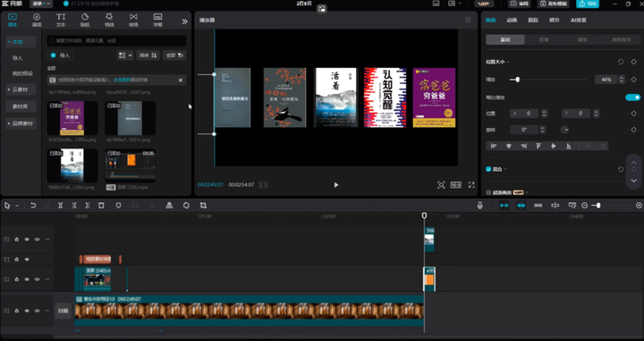Select the Cutout (抠像) sub-tab

(544, 40)
